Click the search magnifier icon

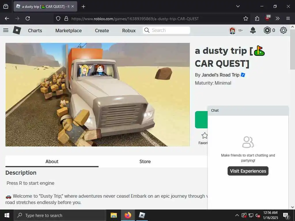point(147,30)
